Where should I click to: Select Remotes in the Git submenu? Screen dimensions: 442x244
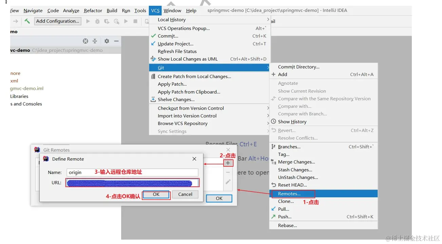[x=324, y=194]
